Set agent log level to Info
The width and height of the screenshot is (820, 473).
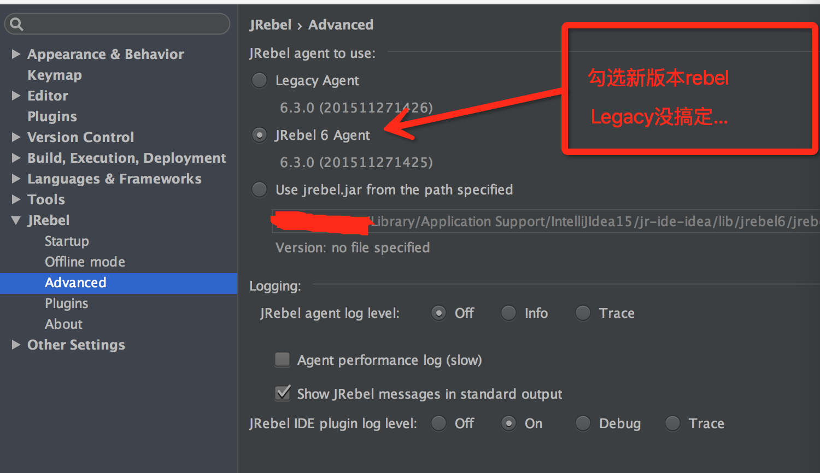508,313
